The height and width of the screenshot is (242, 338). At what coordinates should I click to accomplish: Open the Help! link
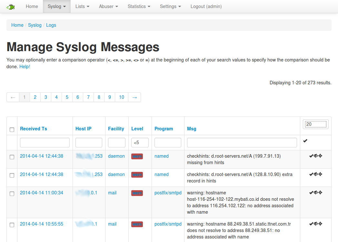point(25,67)
